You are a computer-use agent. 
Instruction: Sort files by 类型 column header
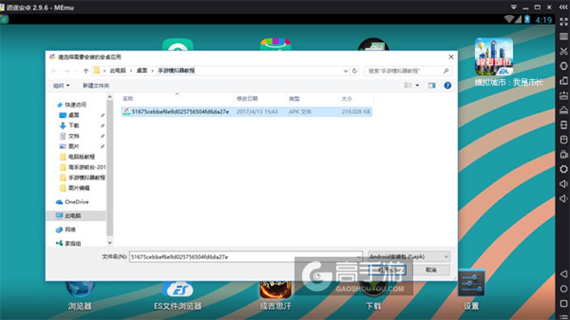[x=312, y=99]
